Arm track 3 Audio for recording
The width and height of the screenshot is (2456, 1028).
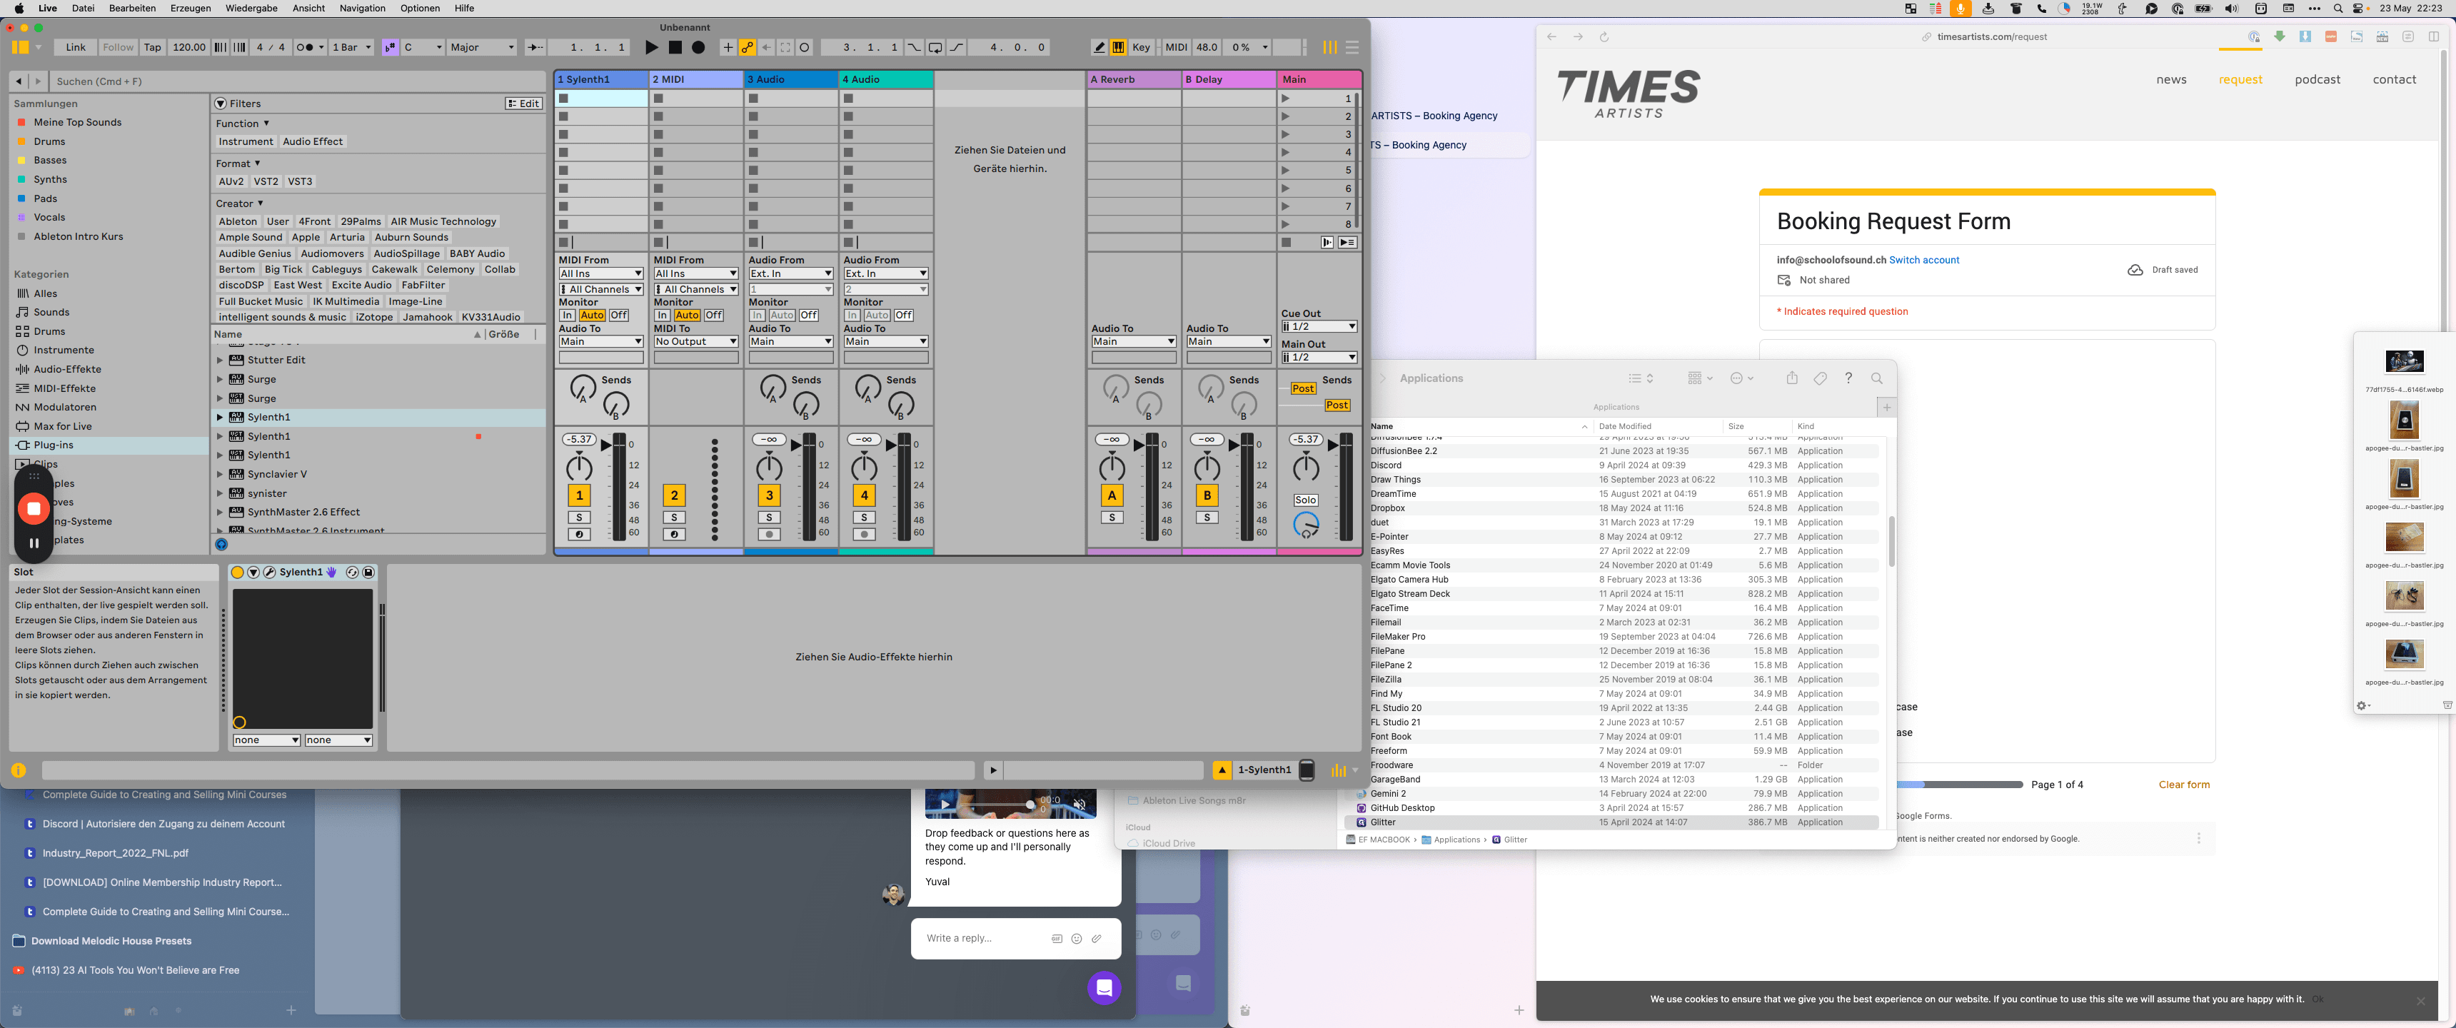click(x=770, y=534)
